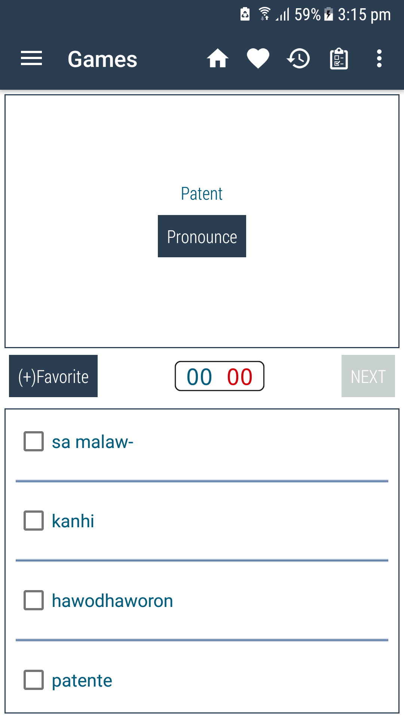Tap the battery status icon

[x=328, y=14]
